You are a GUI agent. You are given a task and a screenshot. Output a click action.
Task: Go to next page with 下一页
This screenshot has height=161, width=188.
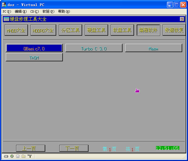(x=74, y=148)
